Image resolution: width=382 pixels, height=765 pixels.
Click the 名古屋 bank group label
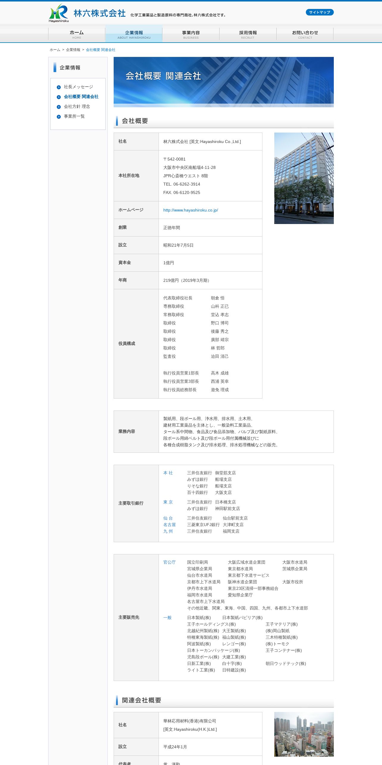coord(170,525)
